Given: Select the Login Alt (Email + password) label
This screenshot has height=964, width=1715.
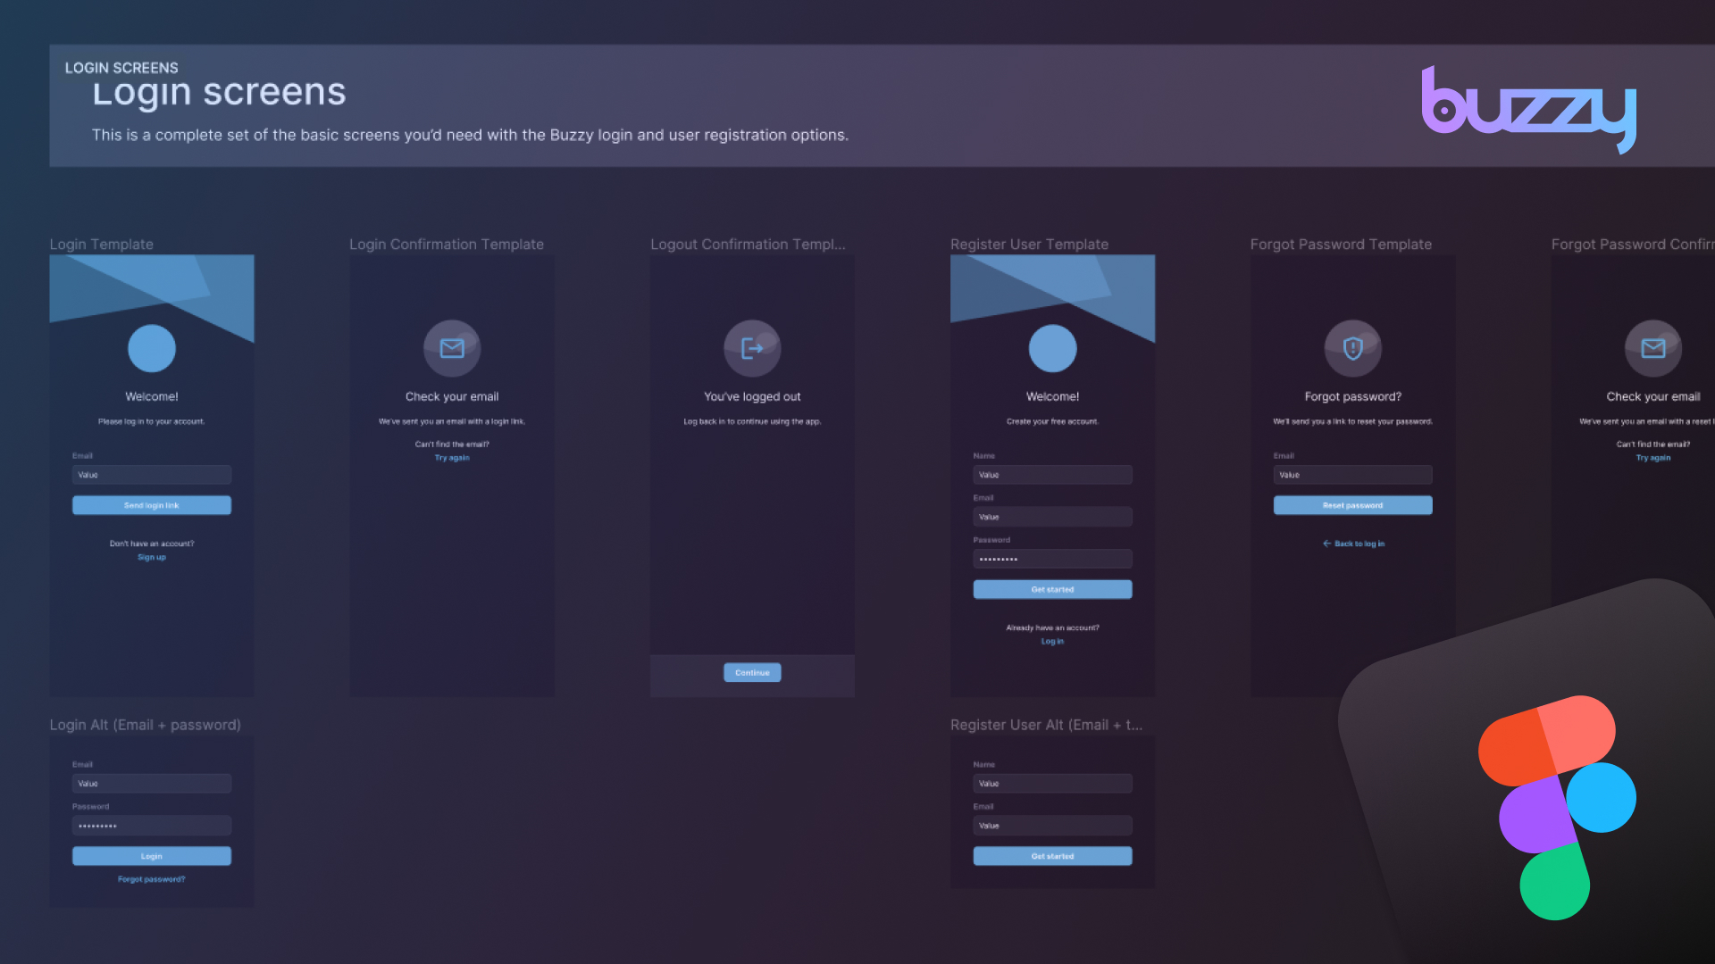Looking at the screenshot, I should coord(145,725).
